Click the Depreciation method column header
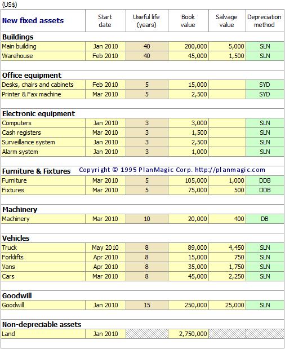The height and width of the screenshot is (349, 285). [x=265, y=21]
